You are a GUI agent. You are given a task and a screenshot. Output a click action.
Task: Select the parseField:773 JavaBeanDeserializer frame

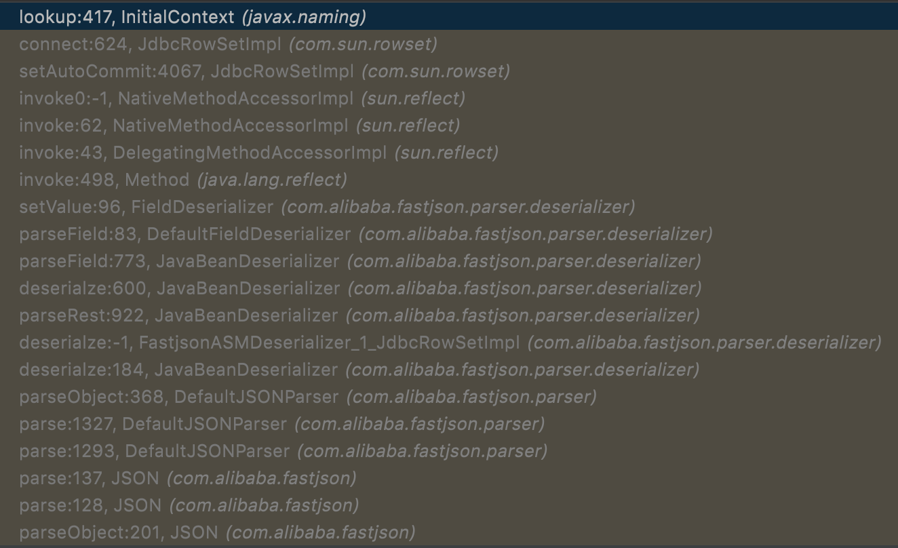coord(360,261)
